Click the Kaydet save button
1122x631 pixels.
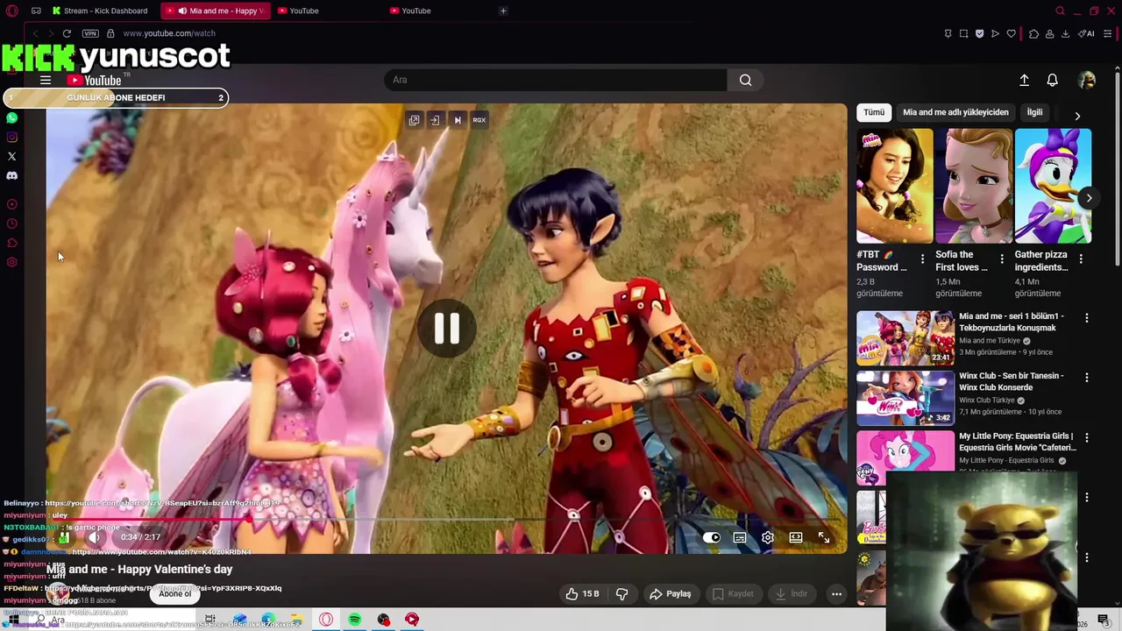733,593
